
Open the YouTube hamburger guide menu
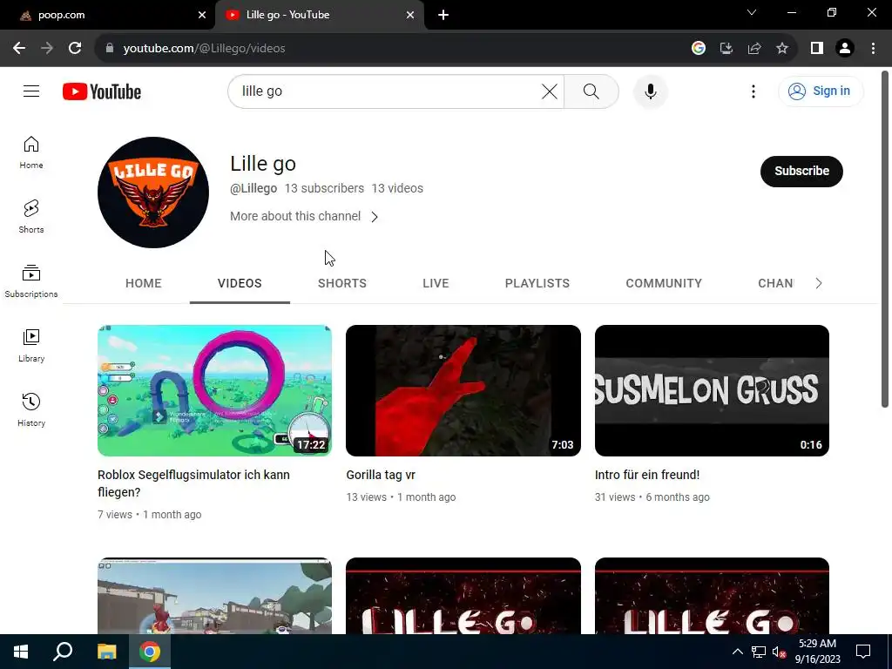tap(31, 91)
